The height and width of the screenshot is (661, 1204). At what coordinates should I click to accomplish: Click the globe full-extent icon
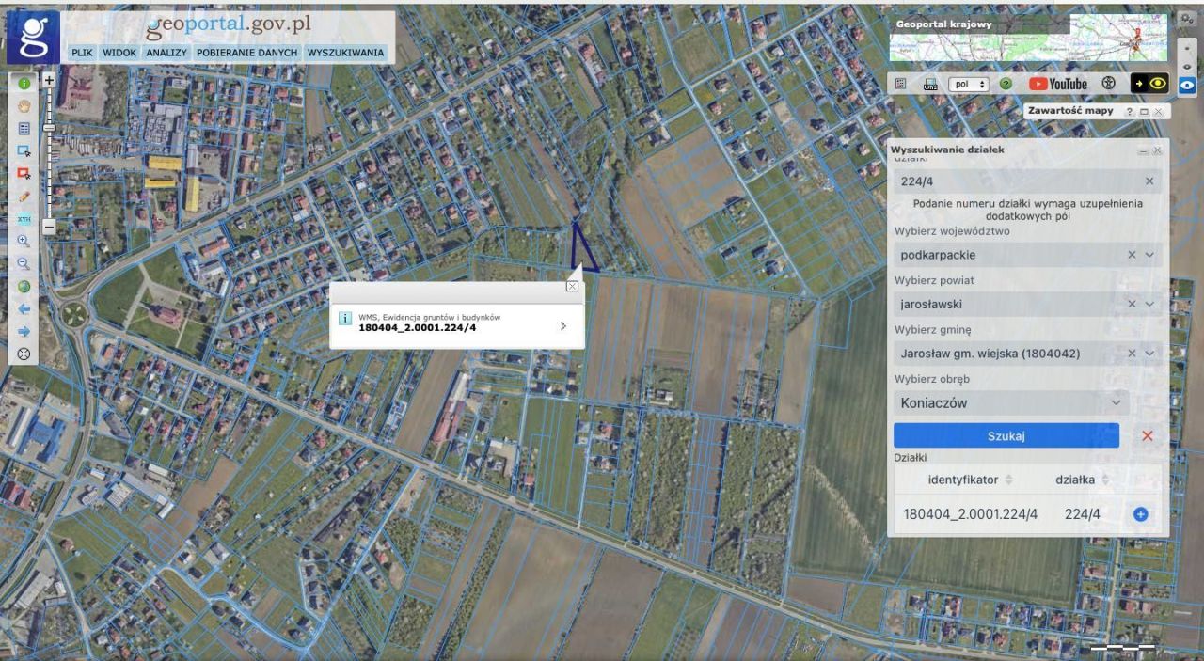24,287
